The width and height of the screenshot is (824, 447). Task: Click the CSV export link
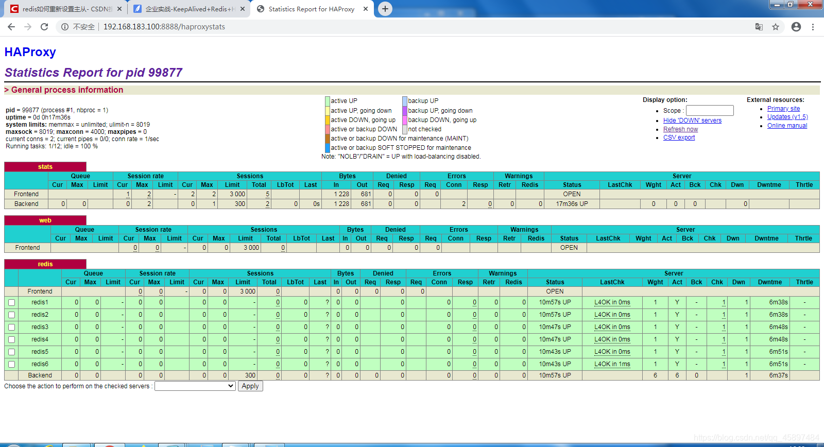(679, 137)
